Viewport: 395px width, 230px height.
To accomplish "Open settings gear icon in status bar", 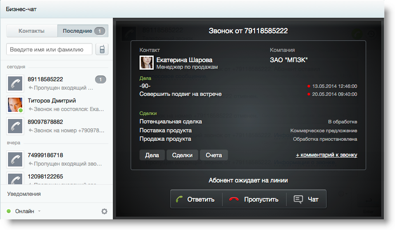I will (x=104, y=211).
